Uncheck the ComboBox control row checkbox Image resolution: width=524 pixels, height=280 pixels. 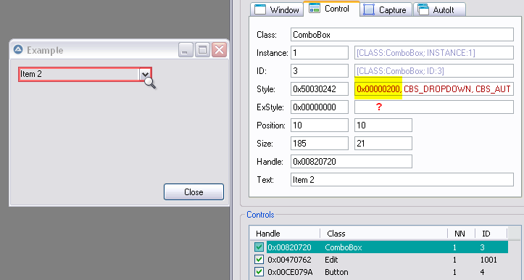coord(259,247)
